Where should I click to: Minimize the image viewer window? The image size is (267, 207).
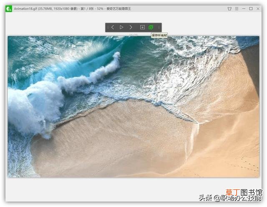coord(244,8)
